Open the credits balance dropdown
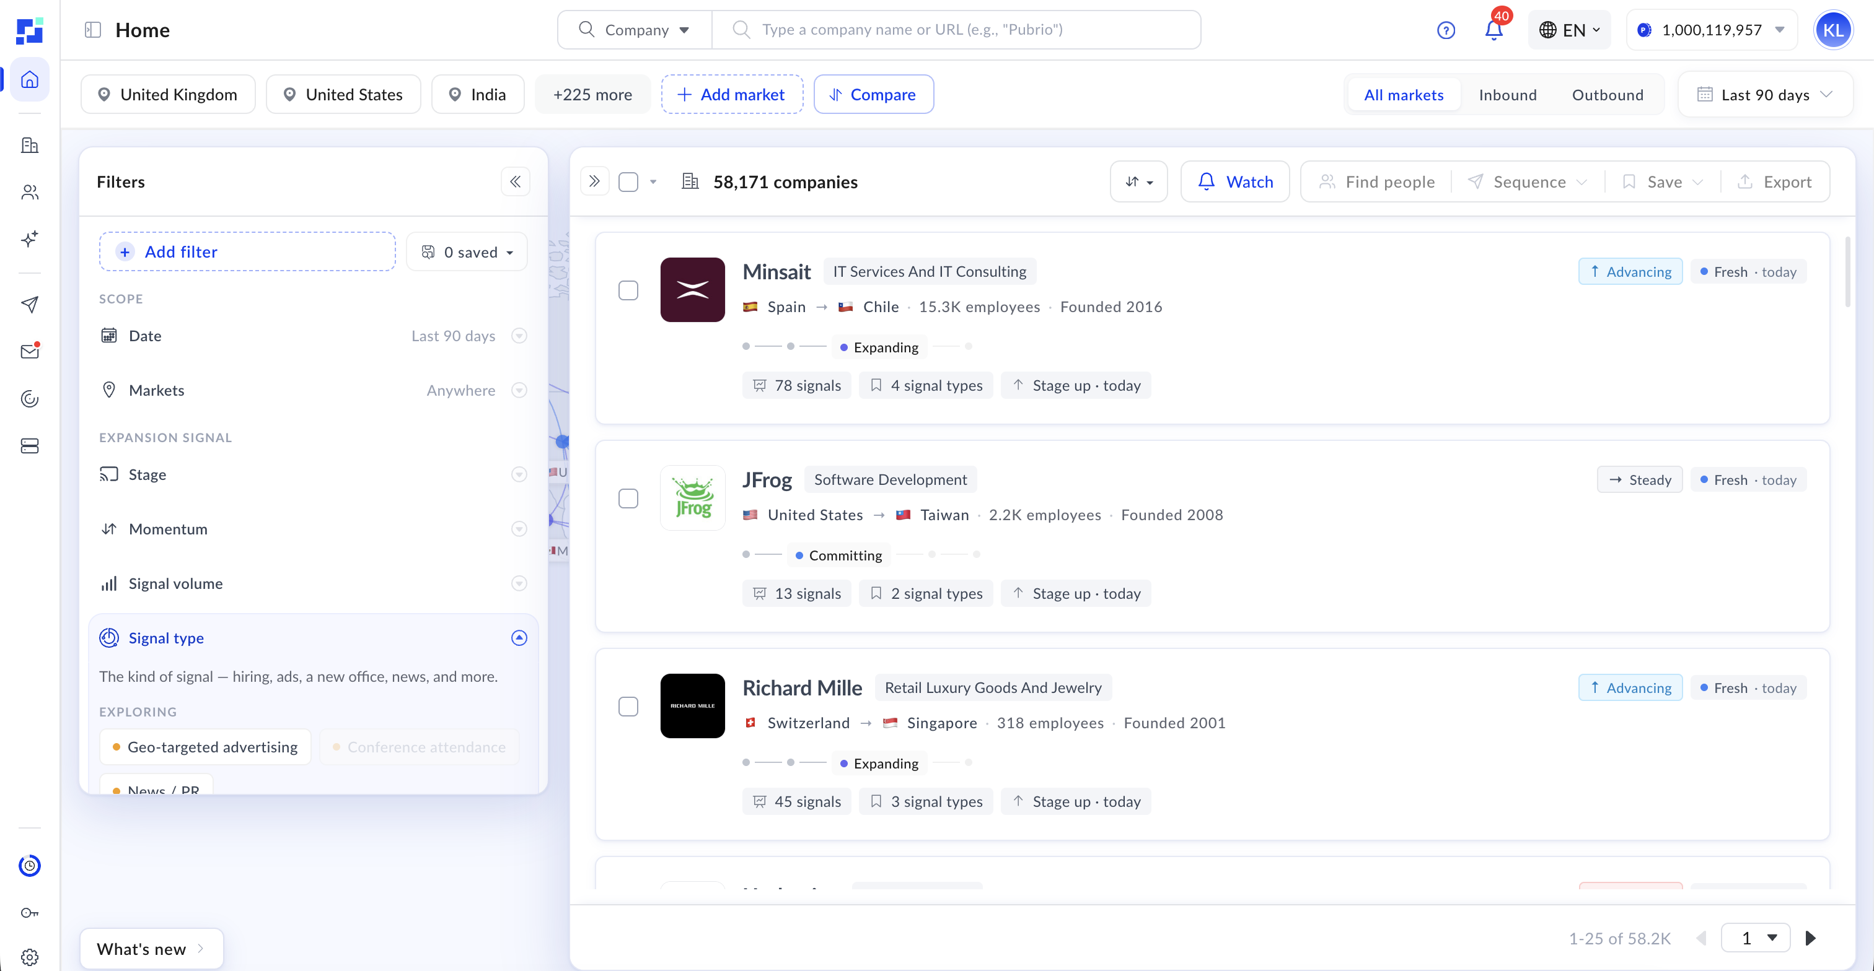The width and height of the screenshot is (1874, 971). 1712,30
